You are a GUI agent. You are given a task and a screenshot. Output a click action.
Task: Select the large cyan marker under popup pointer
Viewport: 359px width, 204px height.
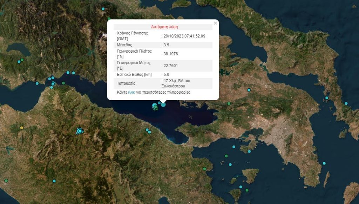click(x=163, y=104)
